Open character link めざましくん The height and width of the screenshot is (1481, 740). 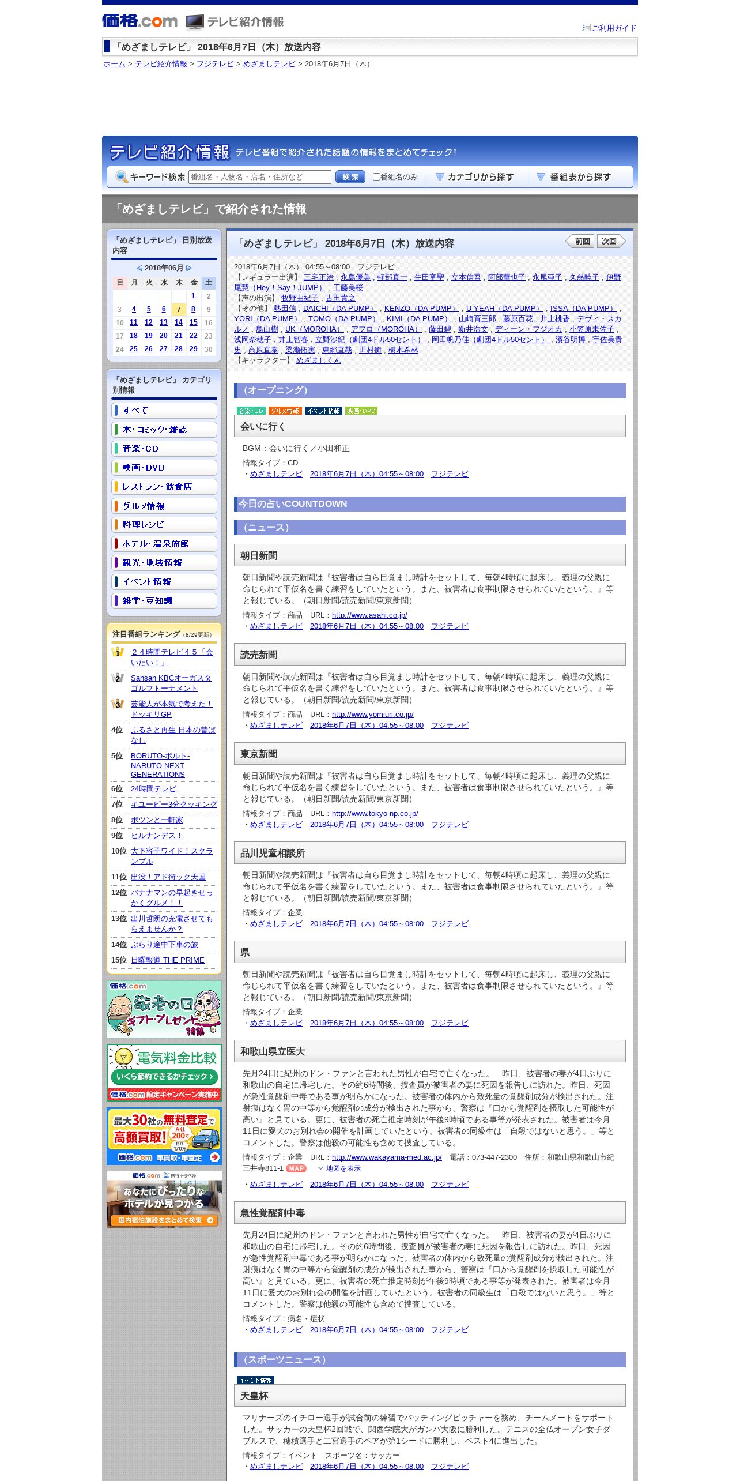(x=318, y=360)
